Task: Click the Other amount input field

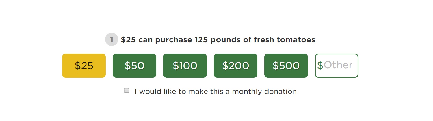Action: tap(337, 66)
